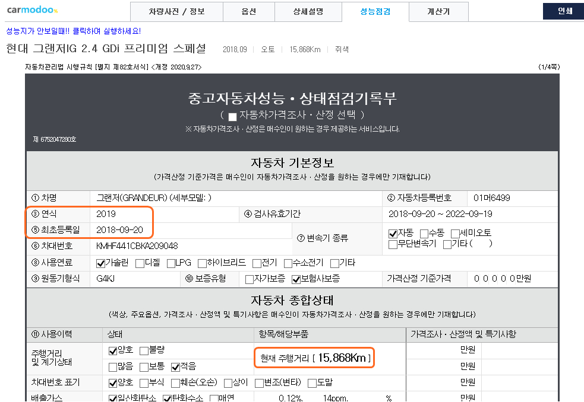Screen dimensions: 584x402
Task: Toggle the 자동차가격조사·산정 선택 checkbox
Action: click(x=232, y=117)
